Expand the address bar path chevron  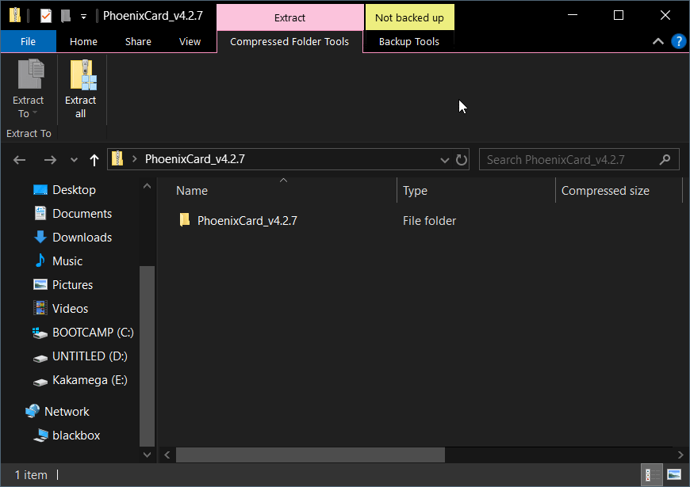[135, 159]
